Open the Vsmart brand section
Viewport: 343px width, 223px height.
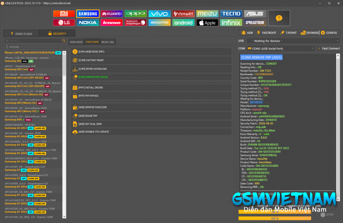pyautogui.click(x=183, y=14)
